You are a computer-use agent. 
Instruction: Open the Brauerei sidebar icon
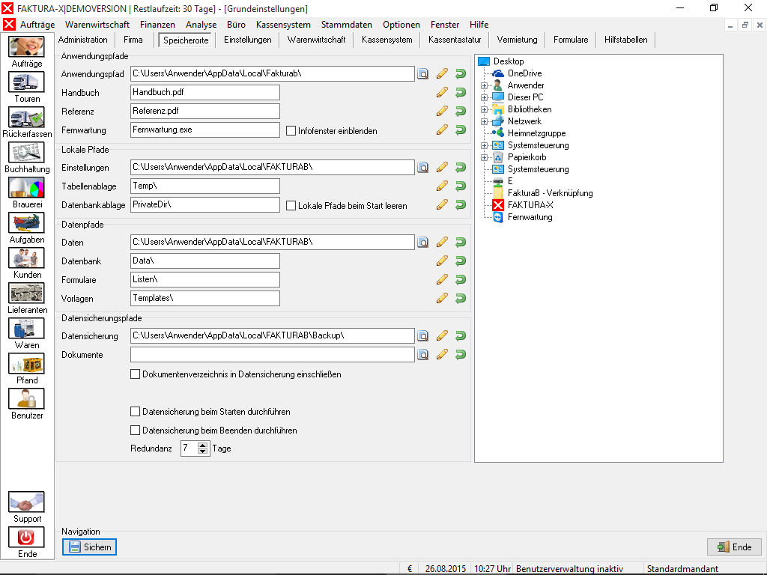click(x=26, y=187)
